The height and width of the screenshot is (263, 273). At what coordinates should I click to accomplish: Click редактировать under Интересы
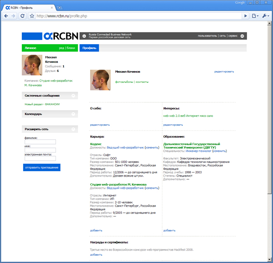(x=173, y=125)
